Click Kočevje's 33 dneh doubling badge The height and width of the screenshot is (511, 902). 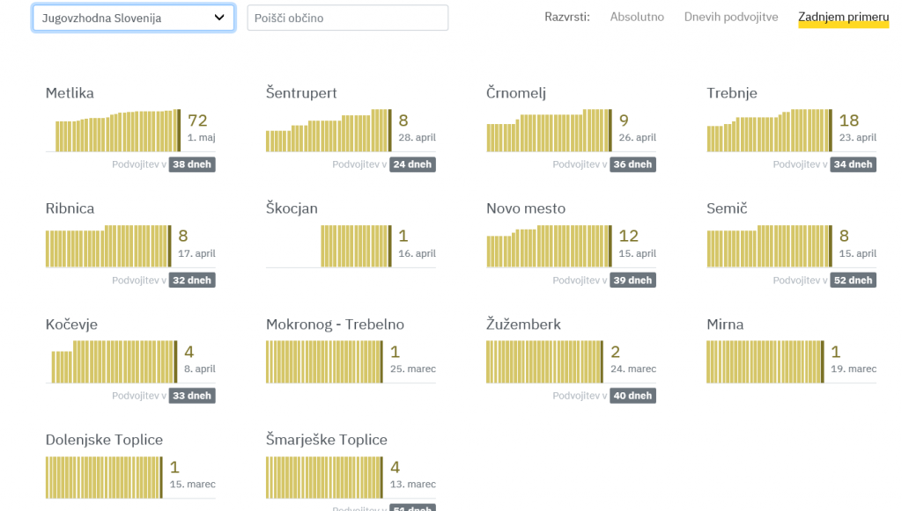click(192, 396)
